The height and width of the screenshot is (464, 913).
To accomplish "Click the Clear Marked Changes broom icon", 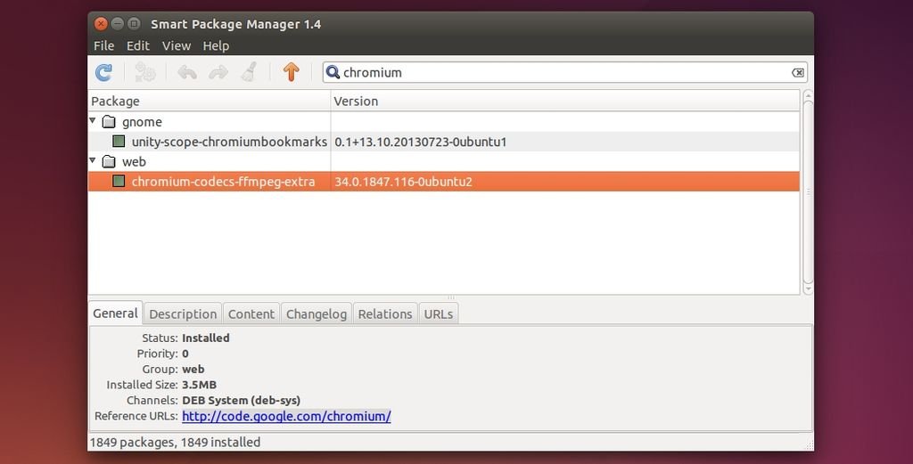I will pyautogui.click(x=250, y=72).
